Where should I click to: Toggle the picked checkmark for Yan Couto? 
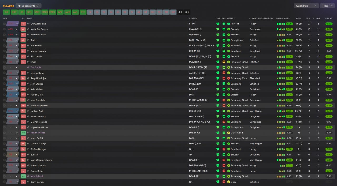coord(4,68)
